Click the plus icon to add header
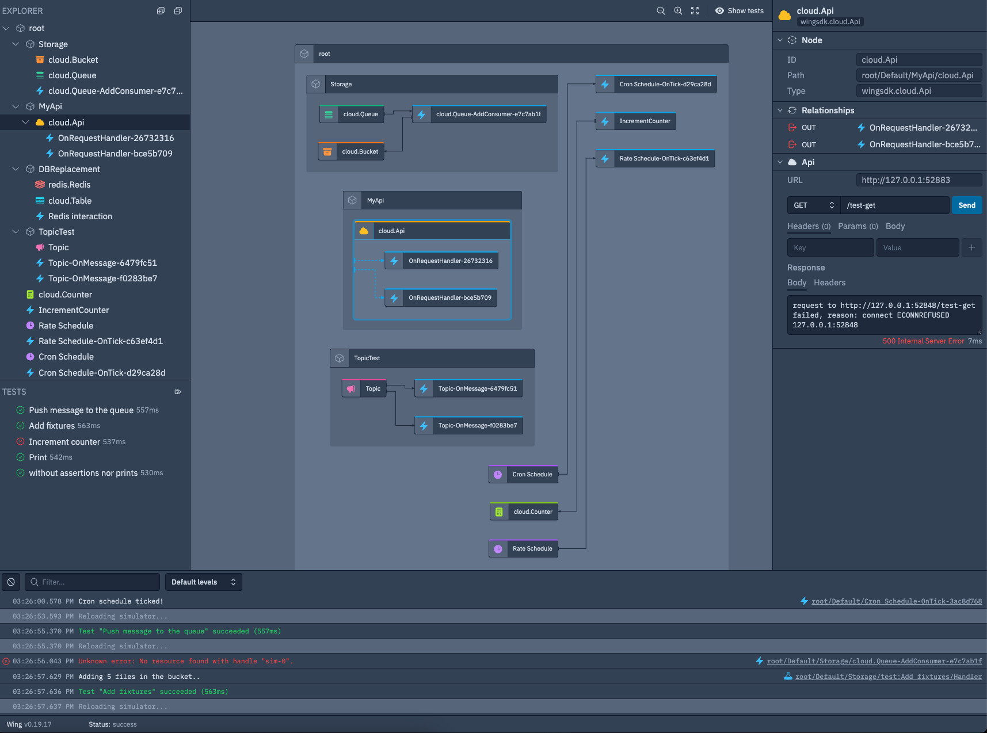 971,248
